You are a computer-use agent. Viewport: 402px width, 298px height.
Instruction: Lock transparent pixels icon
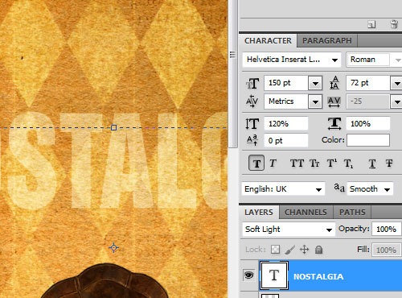[275, 250]
